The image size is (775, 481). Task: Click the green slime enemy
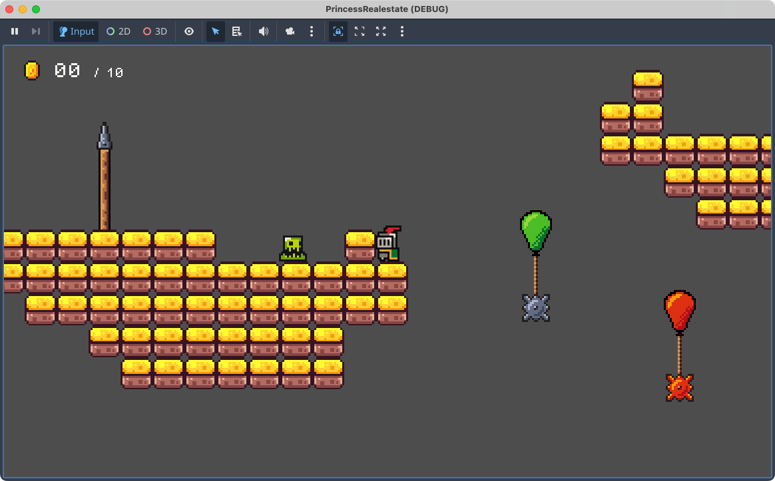pos(293,248)
